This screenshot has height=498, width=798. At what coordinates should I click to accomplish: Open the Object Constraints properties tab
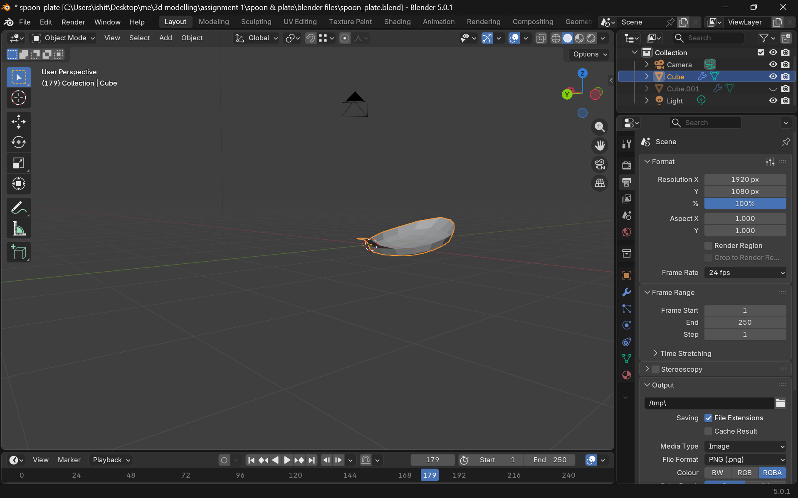(627, 342)
